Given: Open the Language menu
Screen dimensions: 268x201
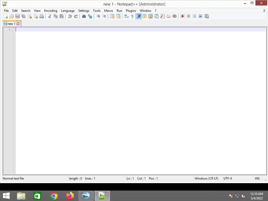Looking at the screenshot, I should (68, 10).
